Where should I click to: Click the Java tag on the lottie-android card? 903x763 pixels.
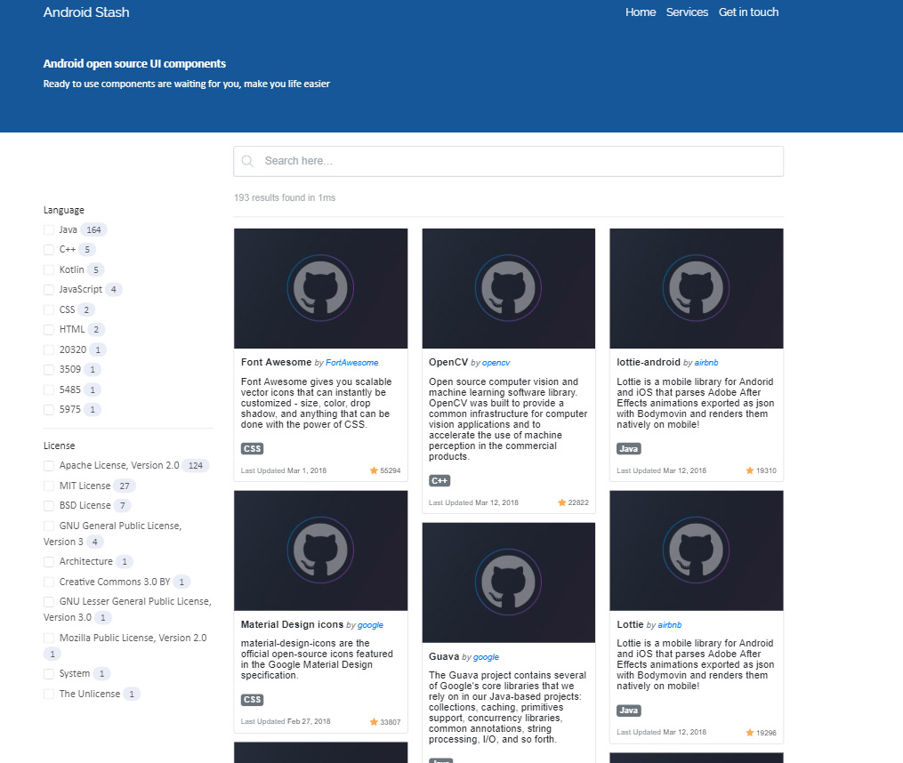click(628, 449)
